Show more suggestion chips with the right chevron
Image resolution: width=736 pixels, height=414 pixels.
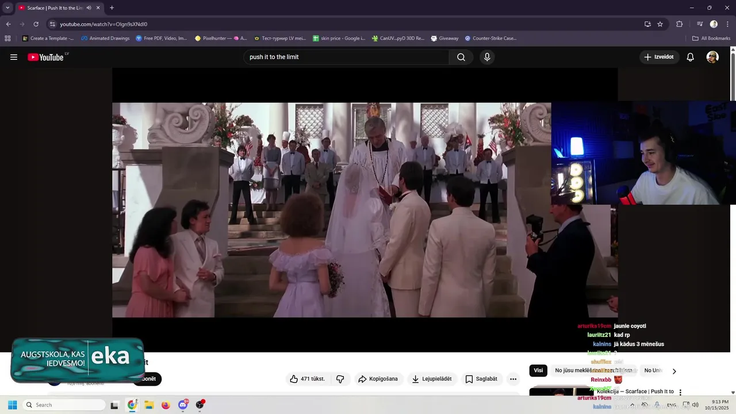click(x=674, y=371)
